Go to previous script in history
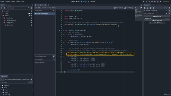171x96 pixels. coord(135,8)
